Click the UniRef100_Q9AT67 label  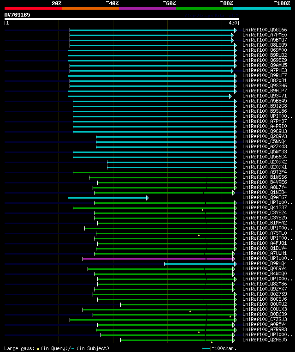[265, 198]
